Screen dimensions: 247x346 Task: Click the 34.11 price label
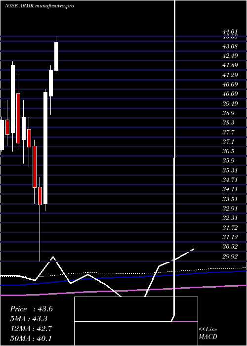coord(230,189)
